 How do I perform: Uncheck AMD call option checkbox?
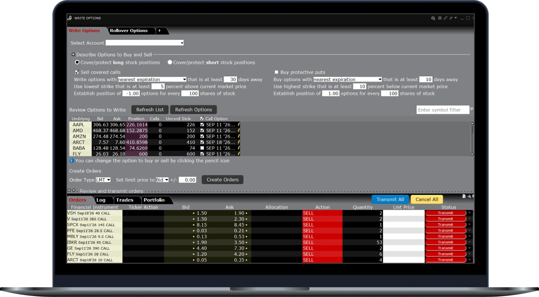[x=202, y=130]
